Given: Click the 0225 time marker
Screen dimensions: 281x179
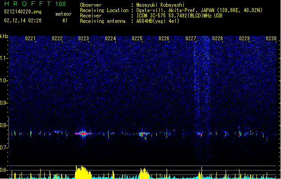Looking at the screenshot, I should click(x=137, y=38).
